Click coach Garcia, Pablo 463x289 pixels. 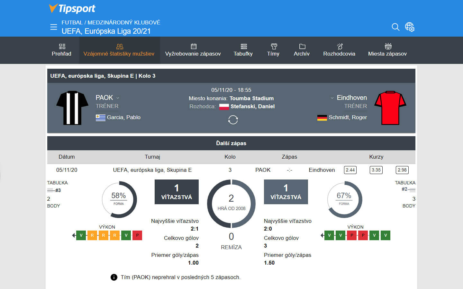(124, 118)
